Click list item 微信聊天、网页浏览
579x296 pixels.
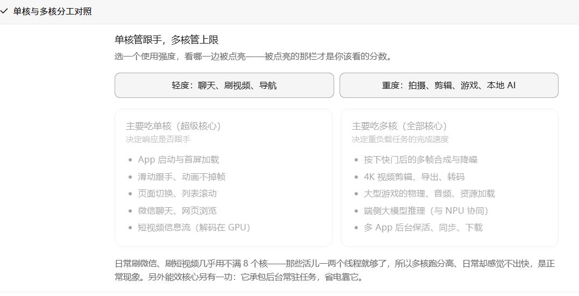point(177,210)
